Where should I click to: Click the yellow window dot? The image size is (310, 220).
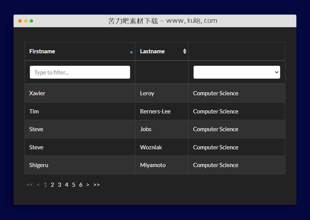click(26, 21)
